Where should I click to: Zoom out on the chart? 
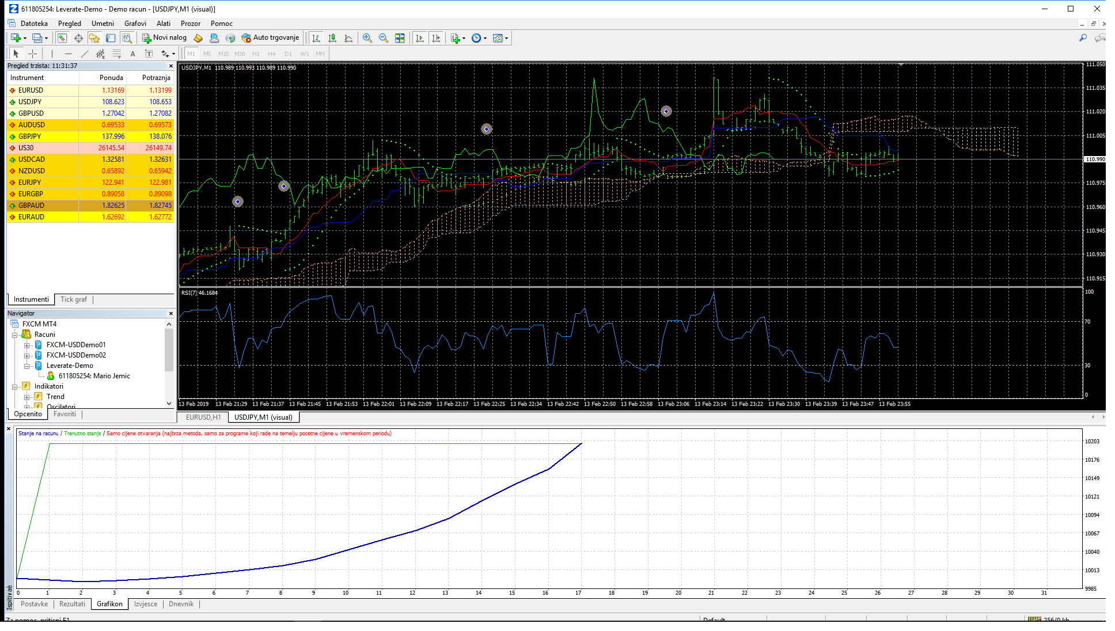pos(384,38)
